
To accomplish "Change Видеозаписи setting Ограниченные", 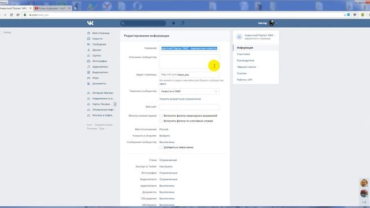I will coord(168,179).
